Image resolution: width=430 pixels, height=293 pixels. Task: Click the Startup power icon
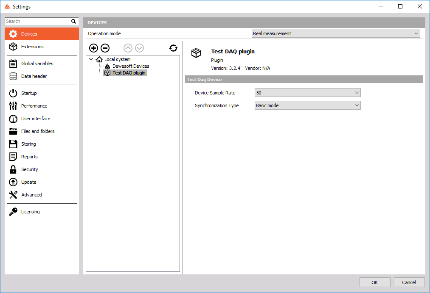(x=13, y=93)
